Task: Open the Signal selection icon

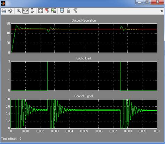Action: [x=75, y=11]
